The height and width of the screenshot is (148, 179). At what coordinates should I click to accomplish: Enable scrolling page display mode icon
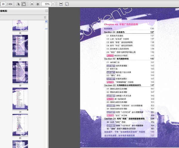[61, 4]
